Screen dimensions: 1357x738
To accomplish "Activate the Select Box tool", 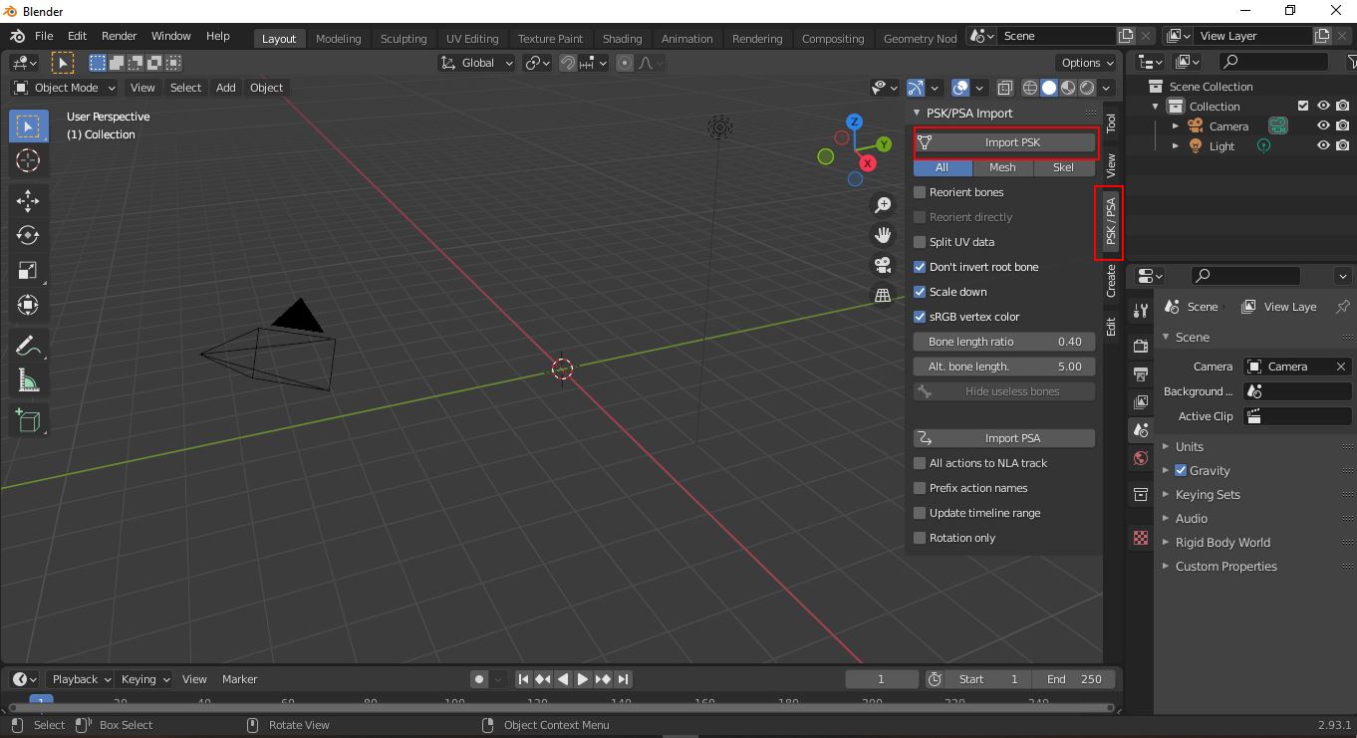I will (x=28, y=125).
